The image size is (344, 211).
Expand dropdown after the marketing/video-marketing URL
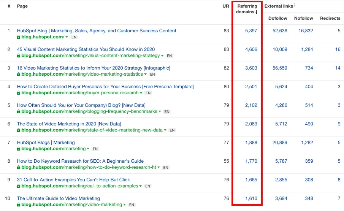point(124,205)
